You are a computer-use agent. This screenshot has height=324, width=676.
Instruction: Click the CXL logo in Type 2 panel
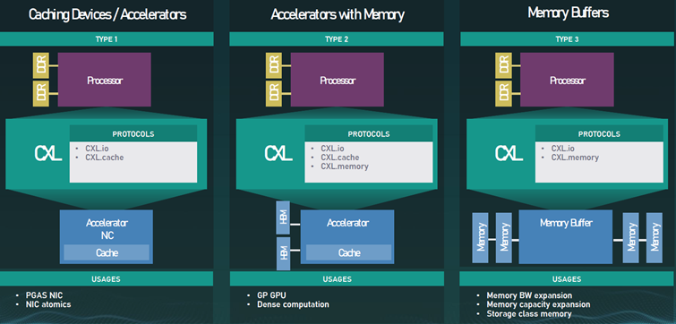(x=278, y=153)
